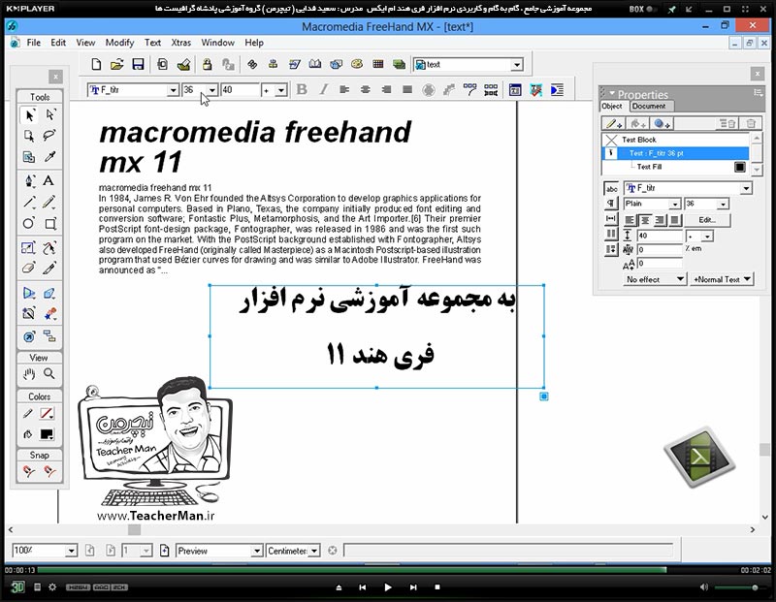Open +Normal Text style dropdown
This screenshot has width=776, height=602.
click(722, 279)
